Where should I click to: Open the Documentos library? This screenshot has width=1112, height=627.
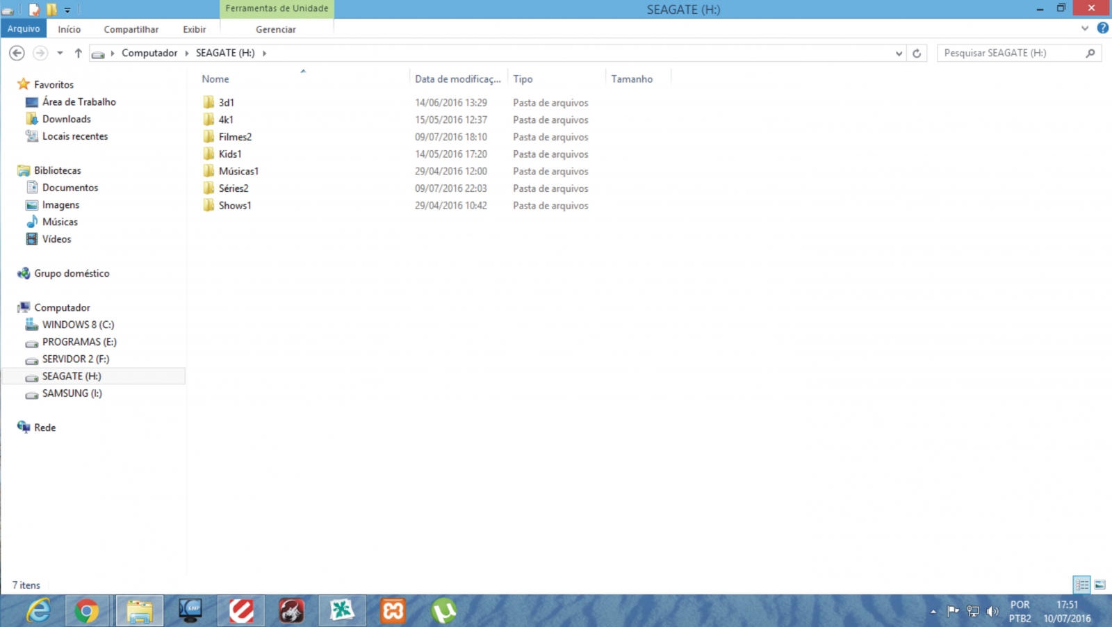tap(70, 188)
